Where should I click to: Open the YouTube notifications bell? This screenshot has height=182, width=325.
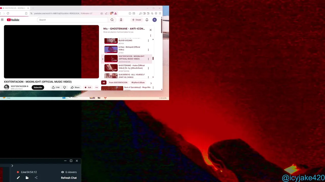tap(147, 20)
